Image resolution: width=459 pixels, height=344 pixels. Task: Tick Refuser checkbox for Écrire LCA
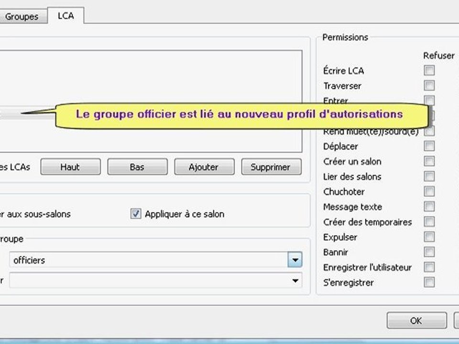[x=429, y=70]
